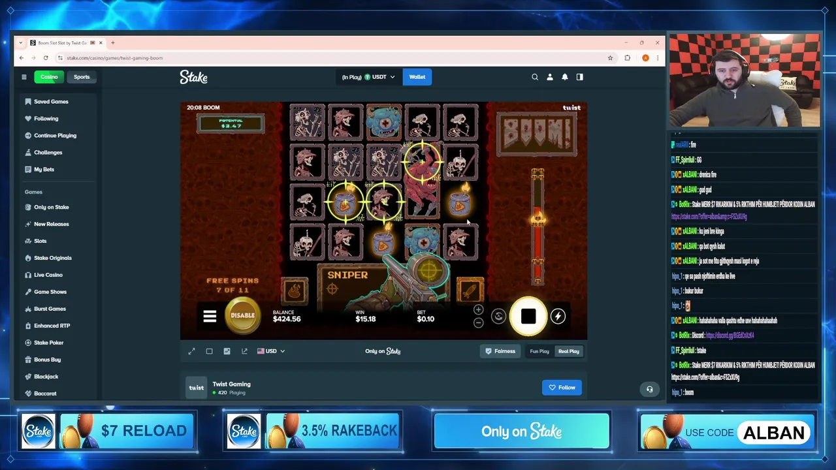Open Enhanced RTP category
The width and height of the screenshot is (836, 470).
point(52,326)
